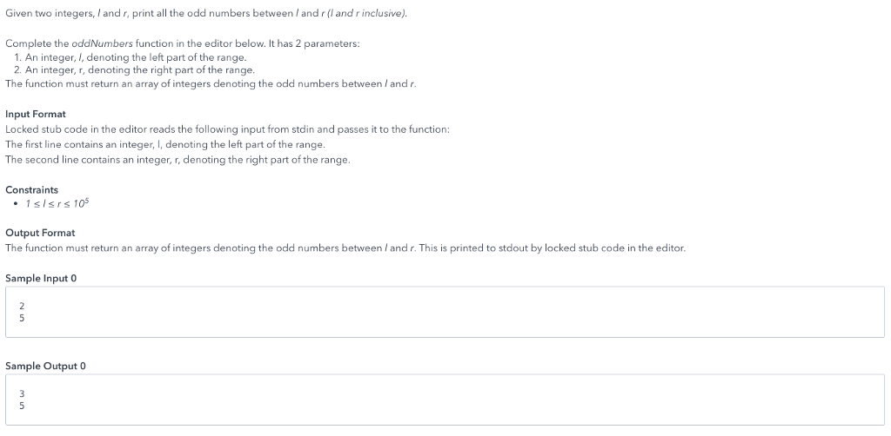Click list item 1 describing integer l
891x436 pixels.
[131, 56]
